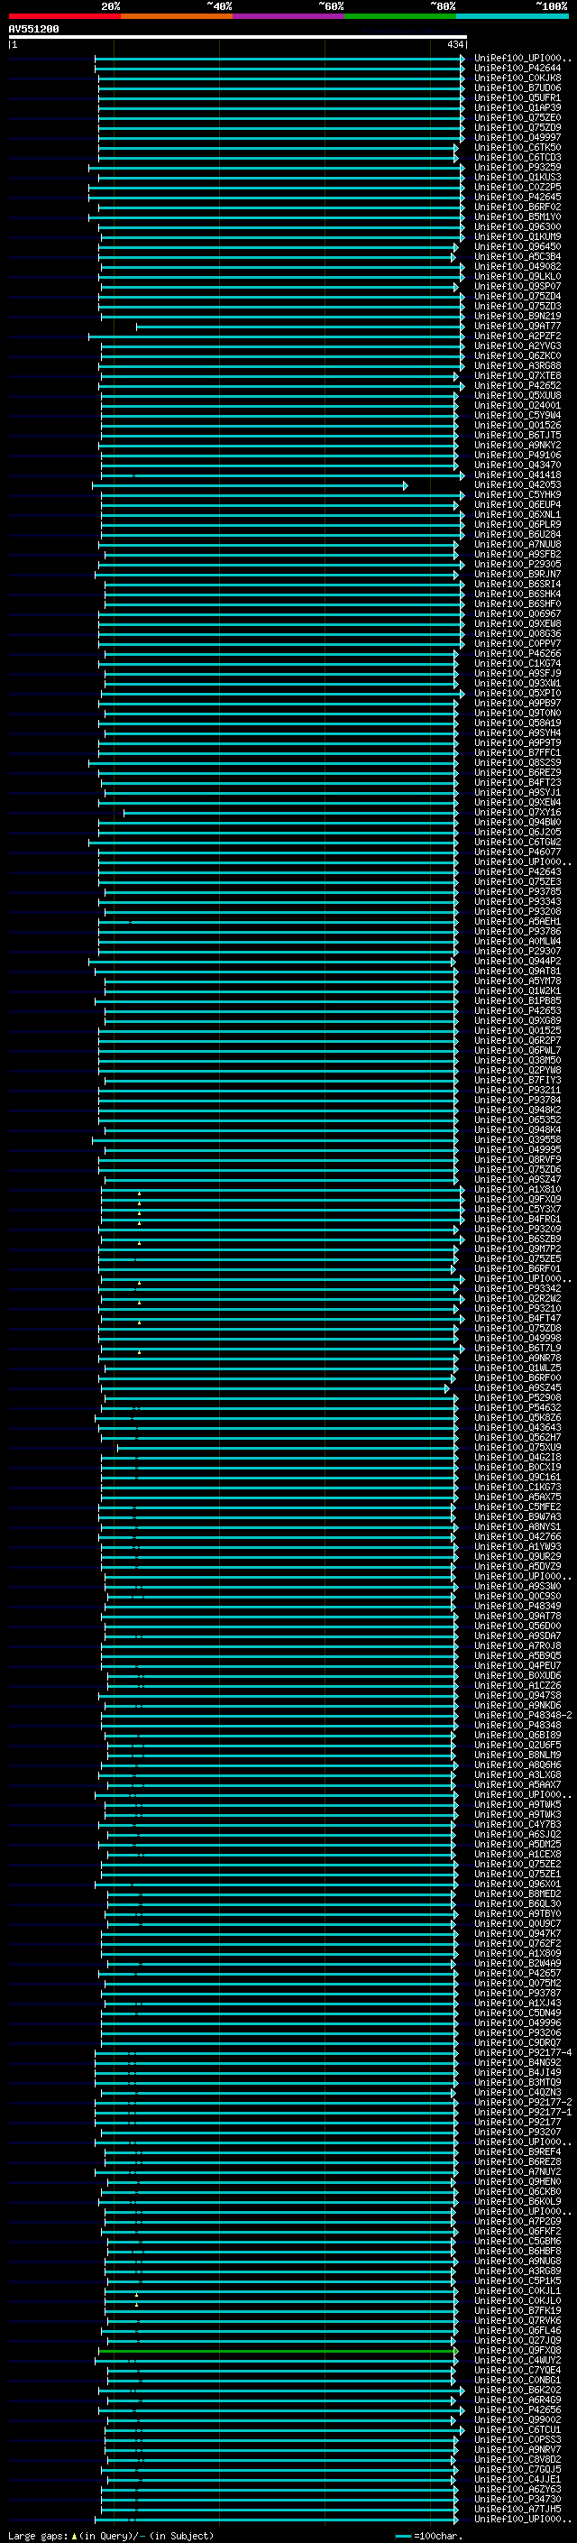Select hit label UniRef100_A1X810

click(x=517, y=1190)
